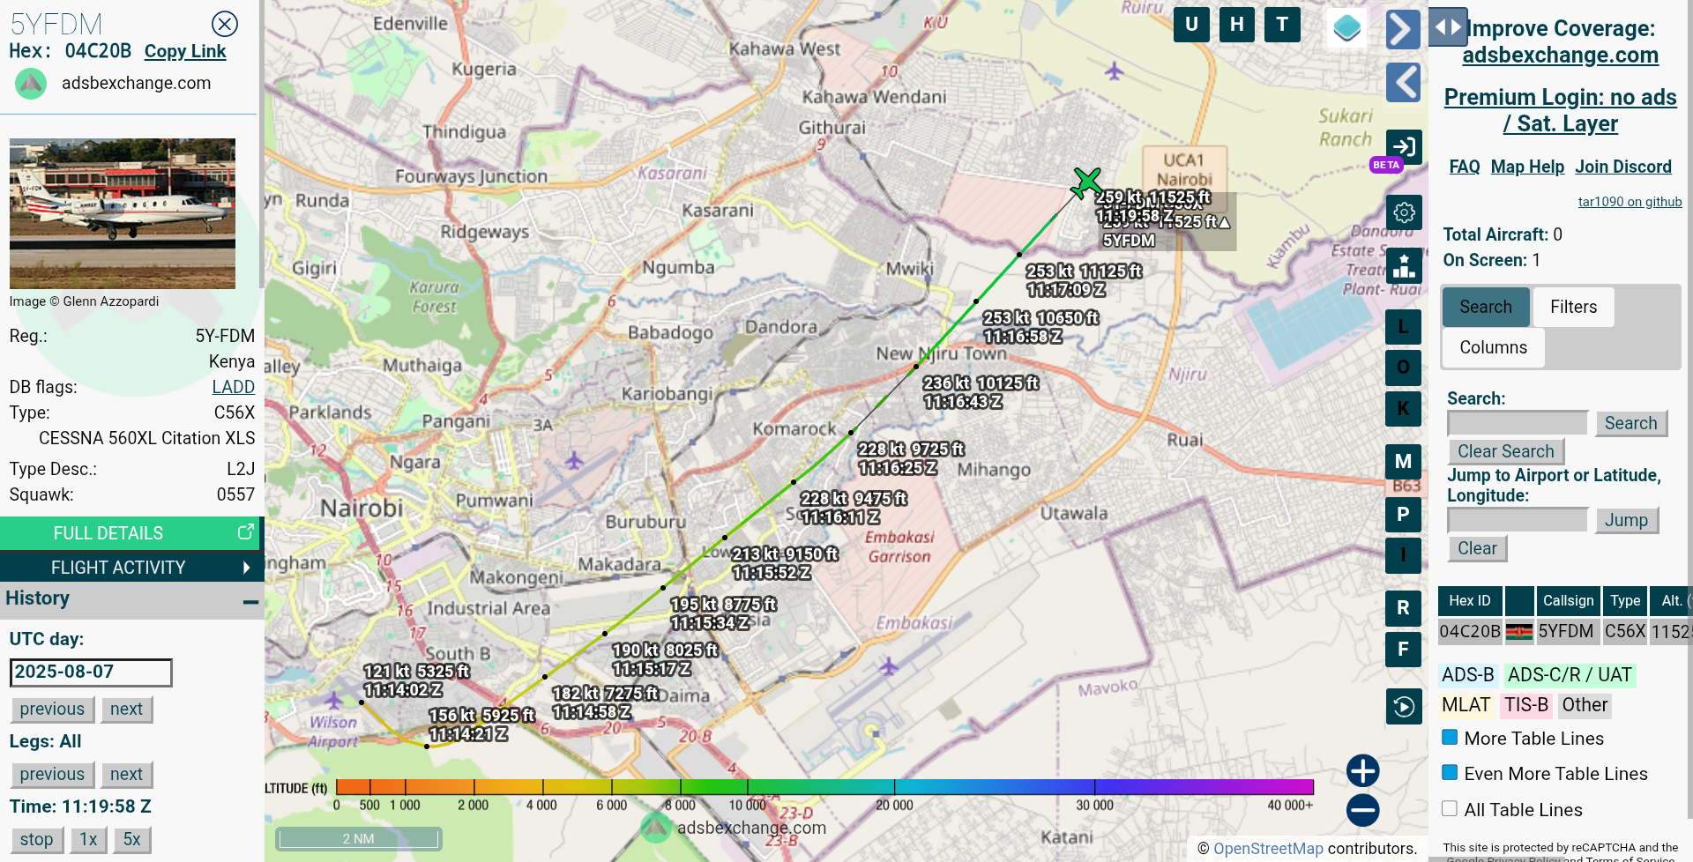The image size is (1693, 862).
Task: Open map settings gear
Action: pos(1404,212)
